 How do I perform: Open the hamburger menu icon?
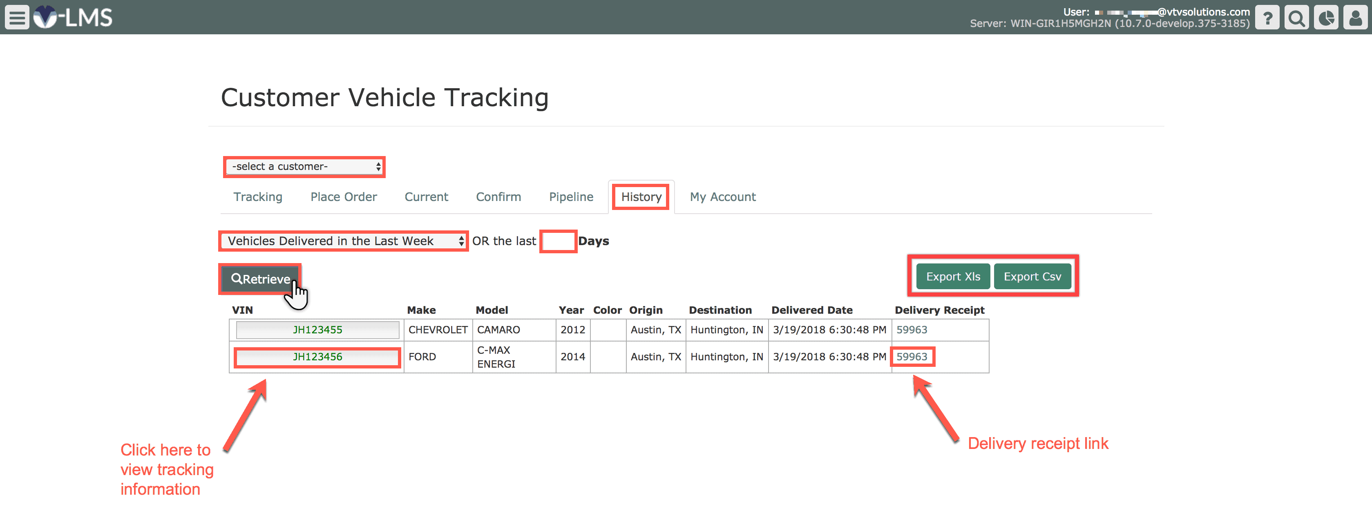[17, 18]
